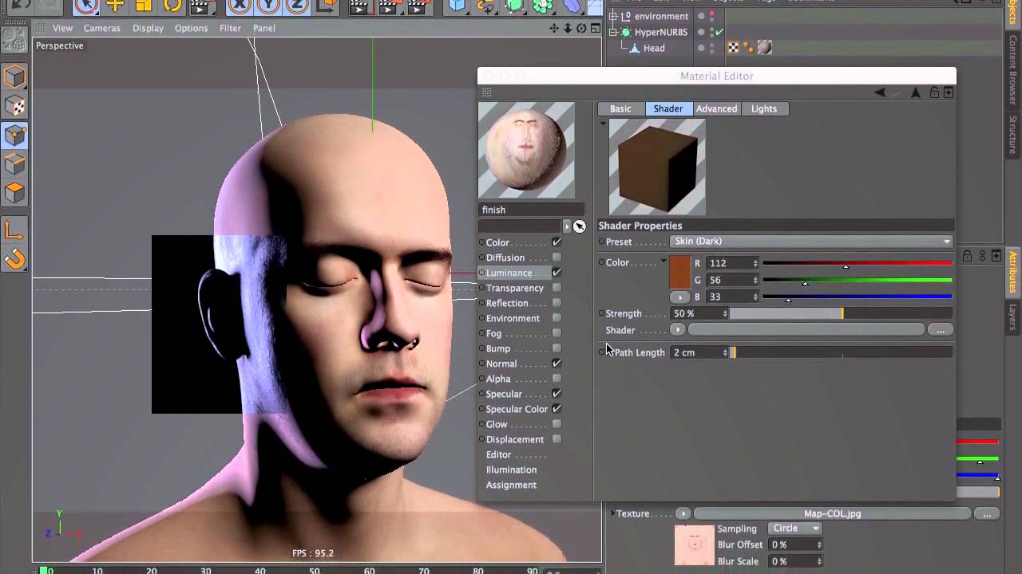Open the viewport Display menu
Viewport: 1022px width, 574px height.
click(148, 28)
